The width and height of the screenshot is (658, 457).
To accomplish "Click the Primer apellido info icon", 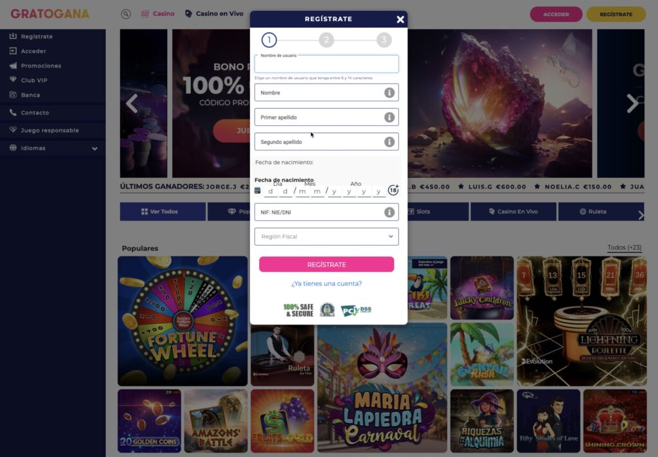I will 389,117.
